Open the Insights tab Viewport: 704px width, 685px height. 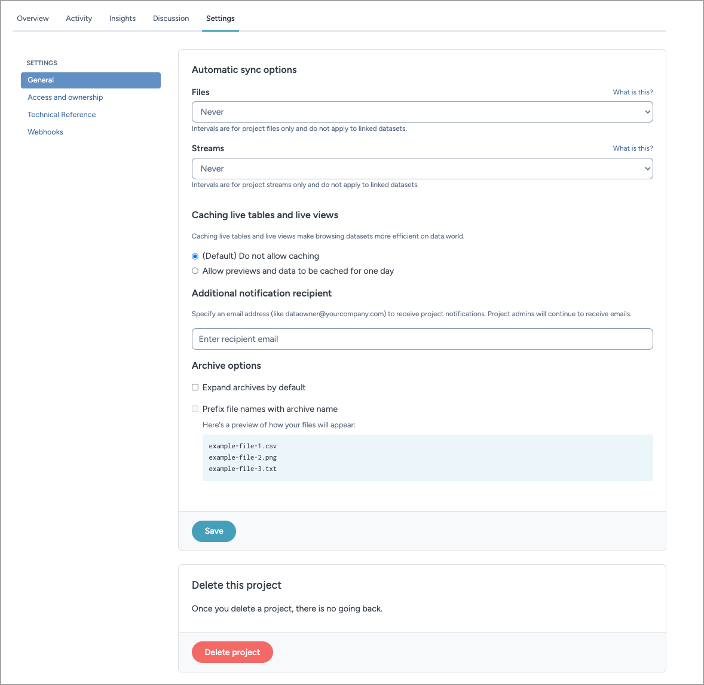point(123,19)
